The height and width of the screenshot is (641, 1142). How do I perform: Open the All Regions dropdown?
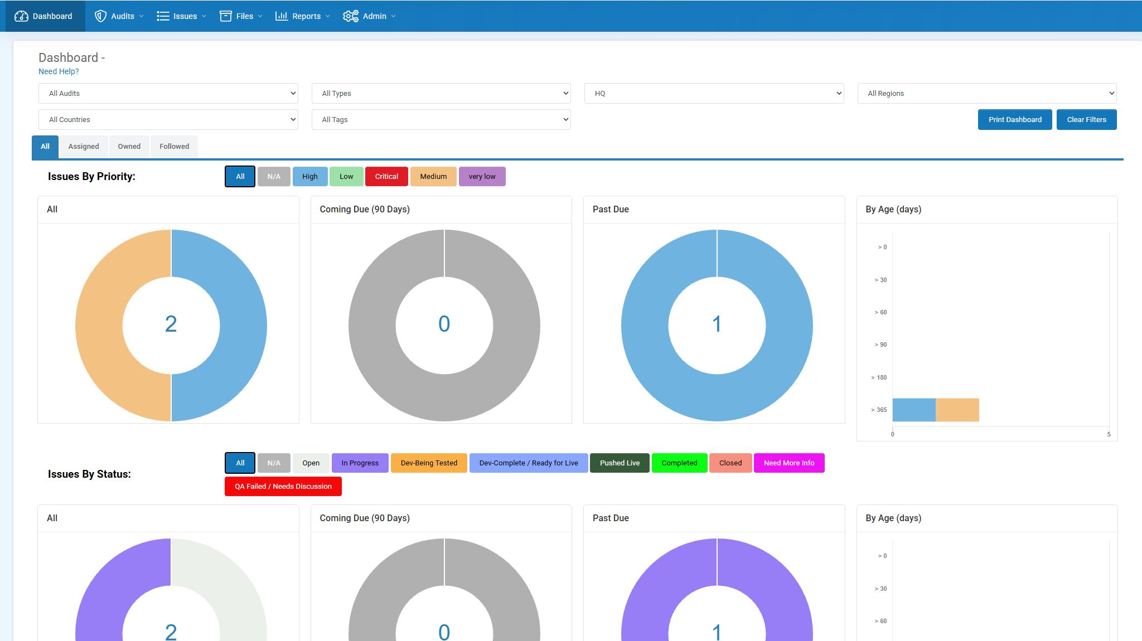987,94
